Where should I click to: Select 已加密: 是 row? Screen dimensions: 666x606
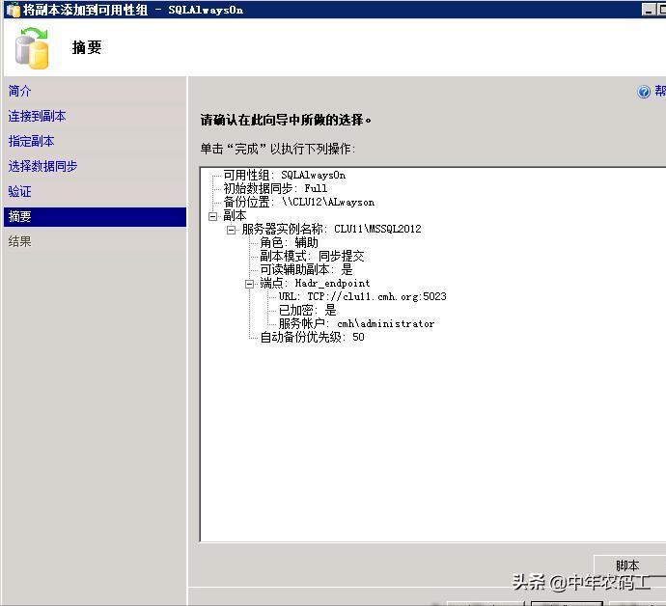point(307,310)
